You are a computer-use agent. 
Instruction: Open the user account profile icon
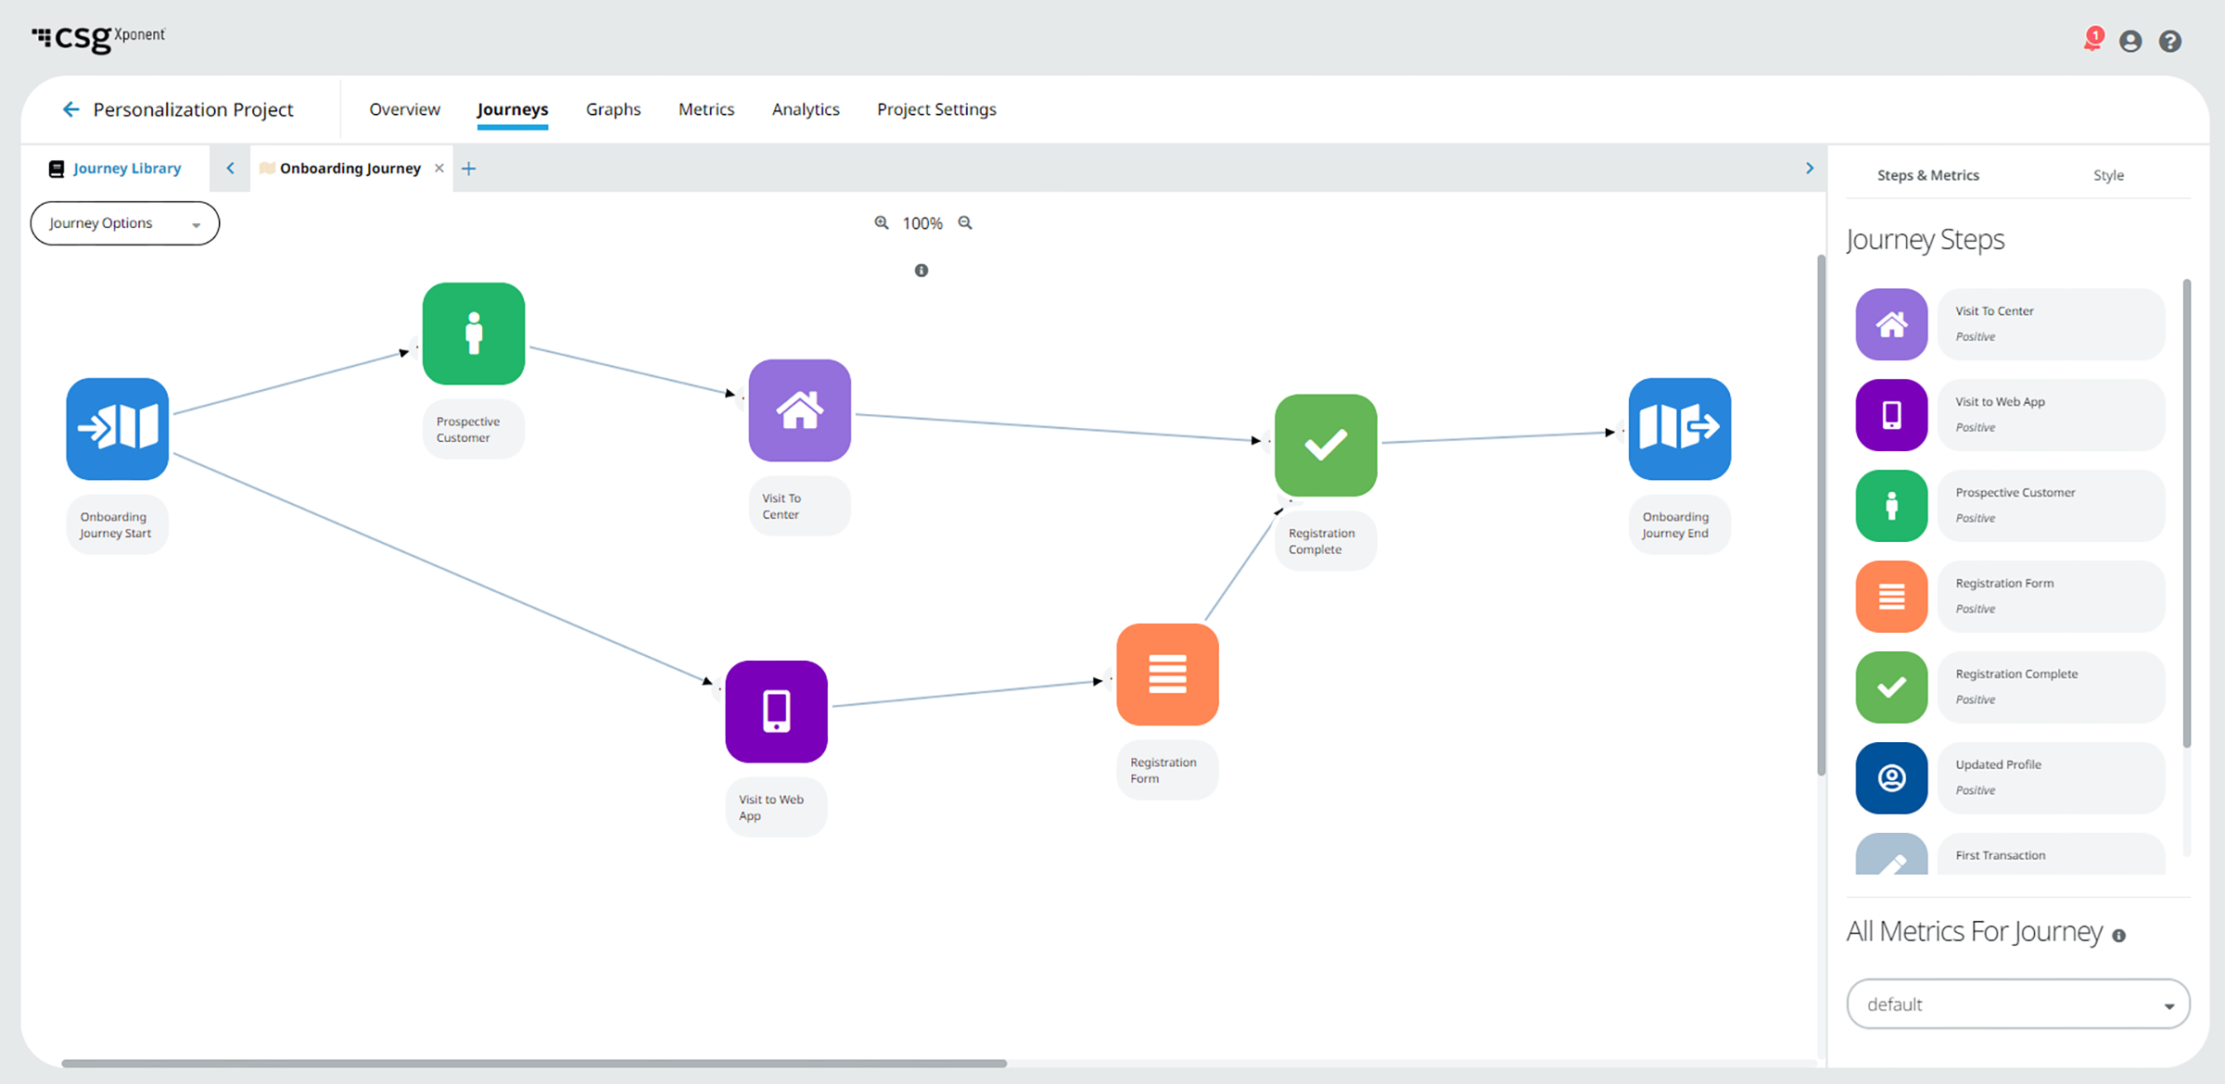[2130, 41]
